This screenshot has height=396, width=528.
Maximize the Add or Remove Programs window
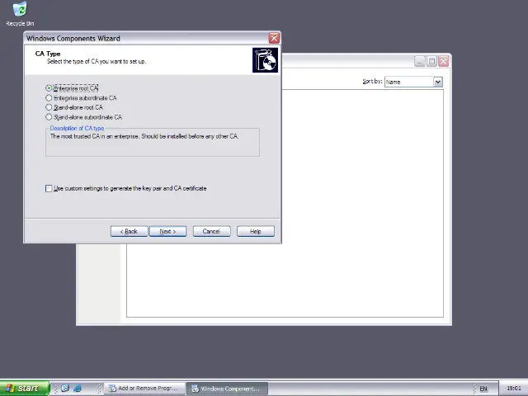[x=431, y=61]
